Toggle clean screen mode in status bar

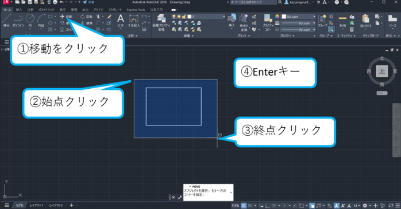[391, 206]
